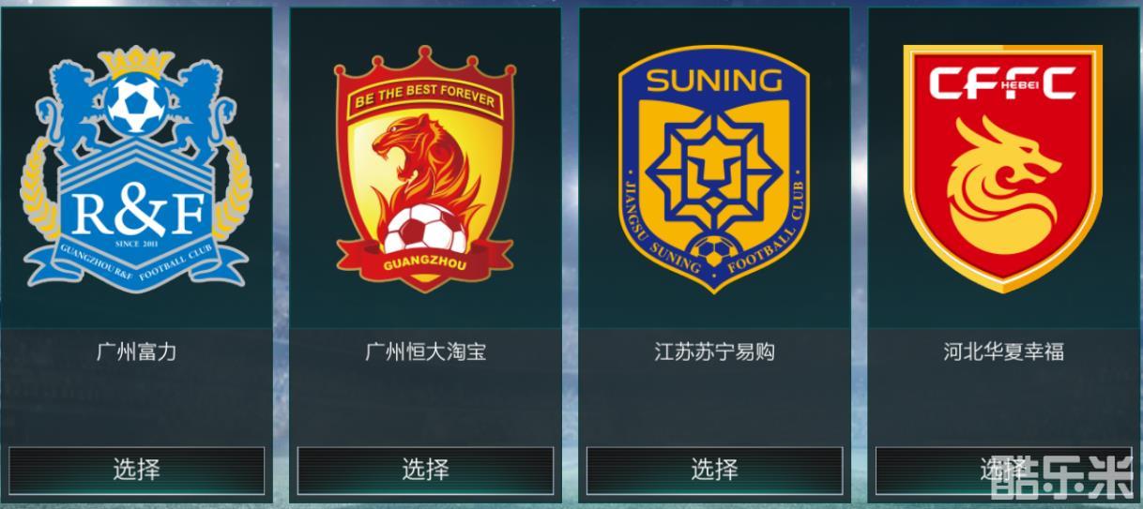The height and width of the screenshot is (509, 1143).
Task: Click the Jiangsu Suning club crest
Action: pos(713,168)
